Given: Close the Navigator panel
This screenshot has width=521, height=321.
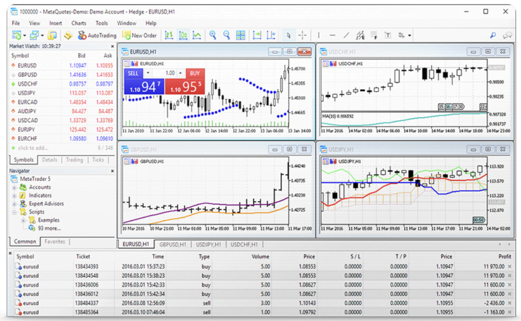Looking at the screenshot, I should (x=112, y=171).
